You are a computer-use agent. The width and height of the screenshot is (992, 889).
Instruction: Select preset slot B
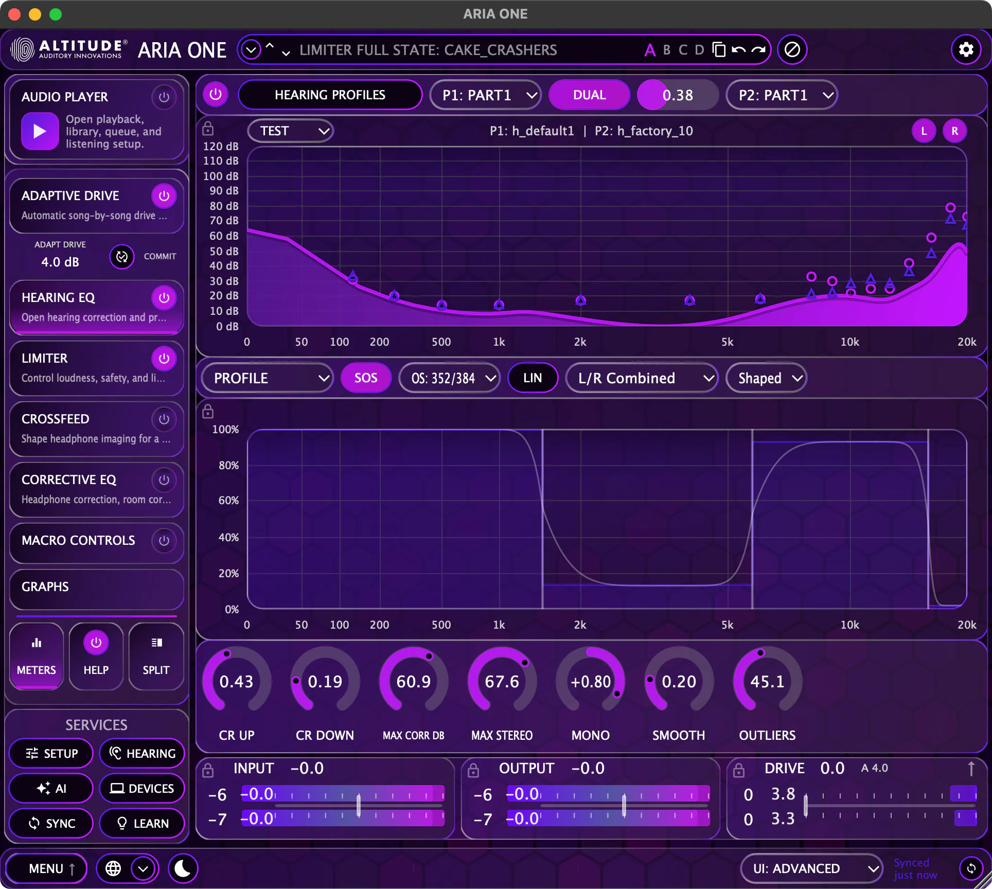tap(667, 50)
